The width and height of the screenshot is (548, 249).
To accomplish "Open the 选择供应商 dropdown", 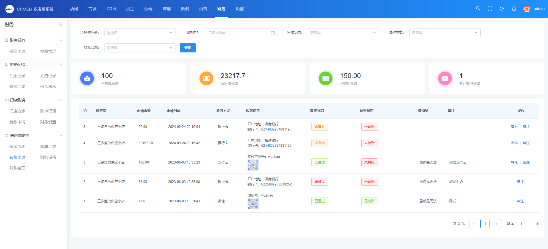I will (x=140, y=33).
